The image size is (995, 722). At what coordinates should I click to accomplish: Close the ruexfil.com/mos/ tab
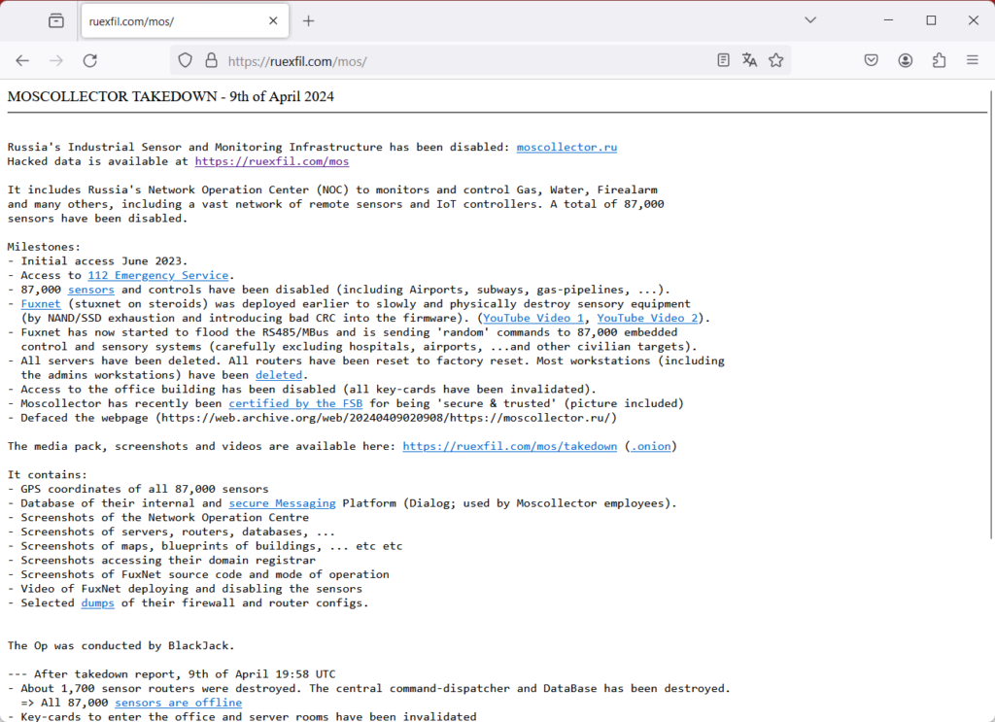pyautogui.click(x=274, y=20)
